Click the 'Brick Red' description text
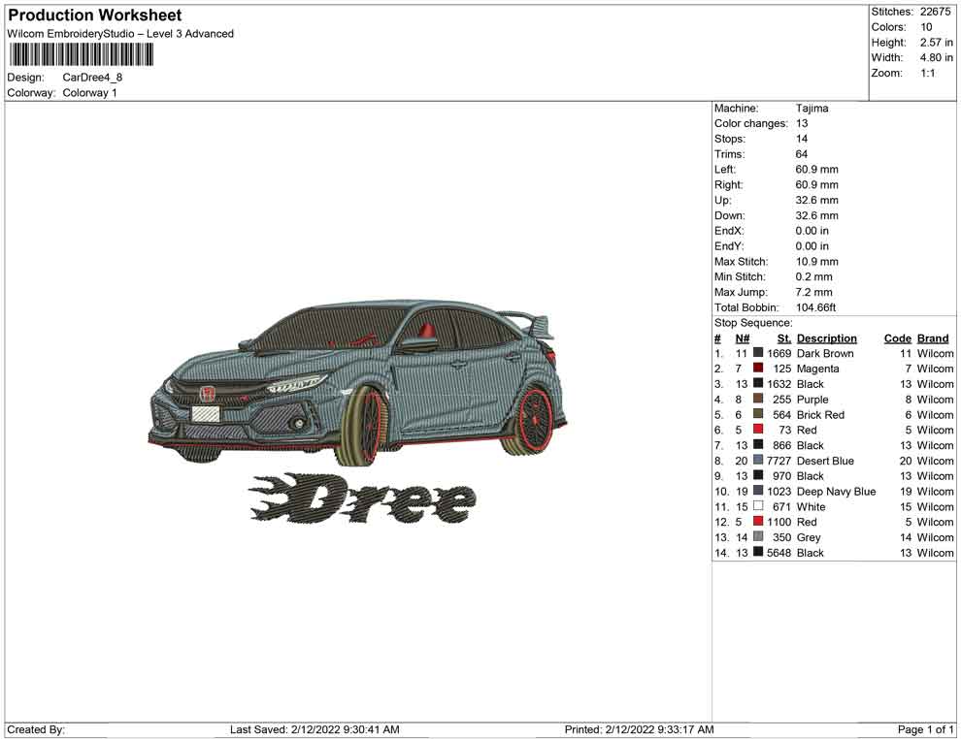Viewport: 961px width, 739px height. [x=820, y=414]
